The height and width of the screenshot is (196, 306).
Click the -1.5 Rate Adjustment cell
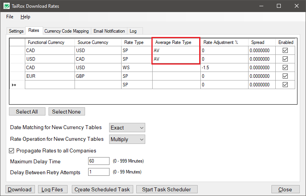(x=224, y=68)
